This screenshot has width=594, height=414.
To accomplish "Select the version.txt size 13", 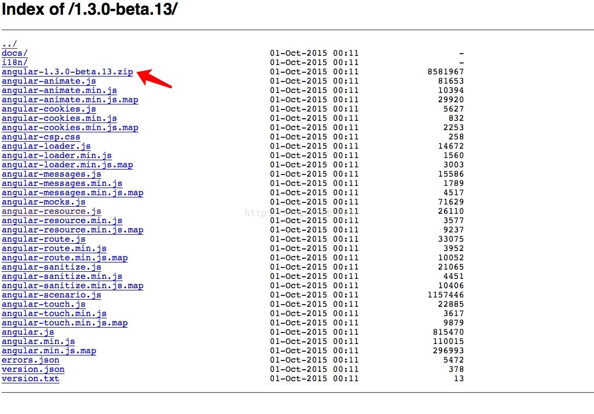I will click(x=459, y=378).
